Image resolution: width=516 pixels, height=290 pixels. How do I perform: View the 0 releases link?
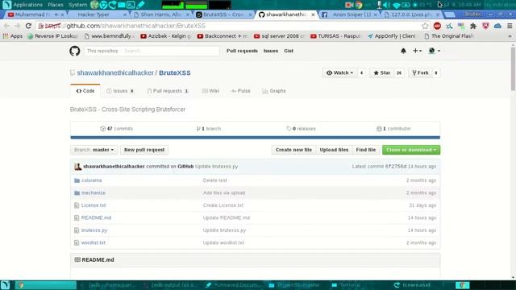[301, 129]
